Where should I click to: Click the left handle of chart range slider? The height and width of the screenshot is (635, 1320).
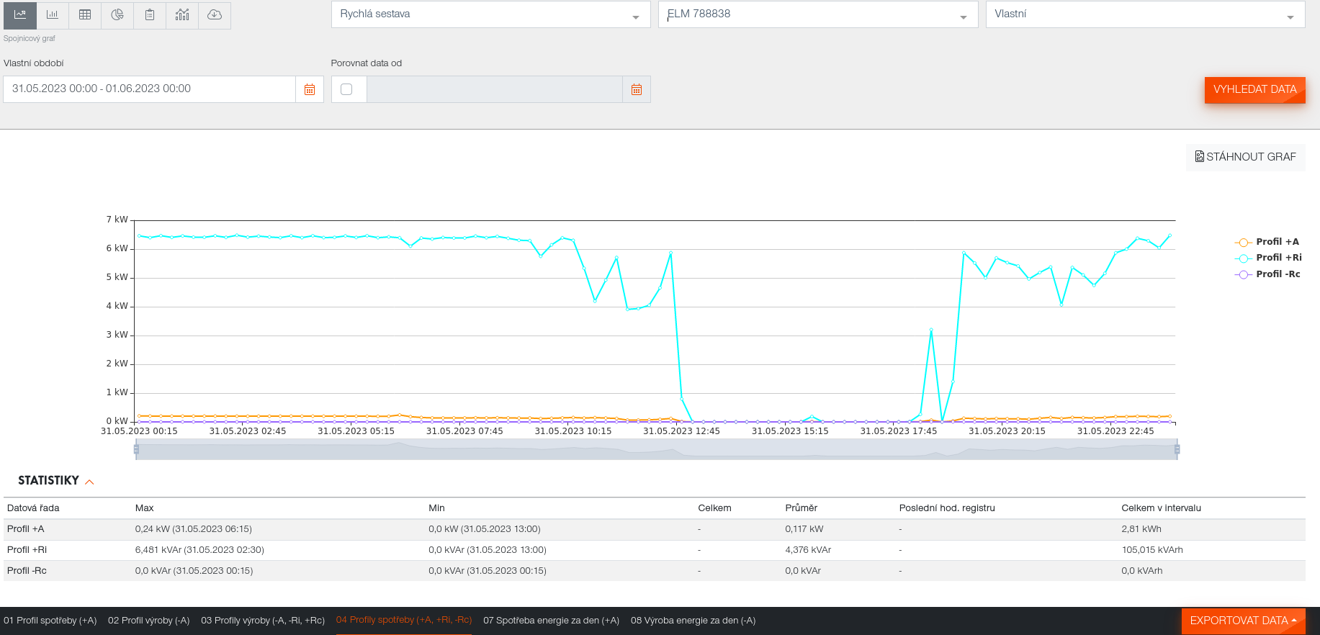point(136,449)
